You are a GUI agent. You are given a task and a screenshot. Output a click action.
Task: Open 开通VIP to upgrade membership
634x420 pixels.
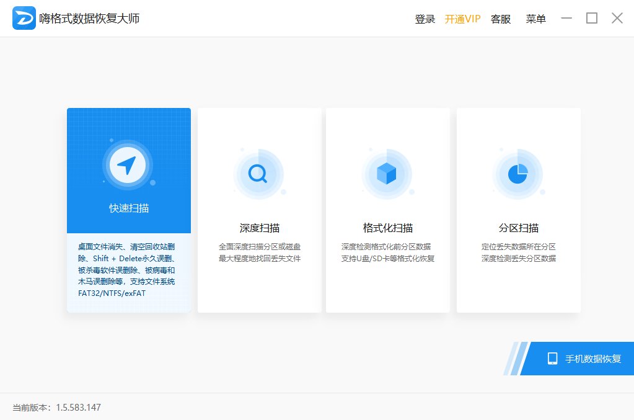(x=462, y=19)
